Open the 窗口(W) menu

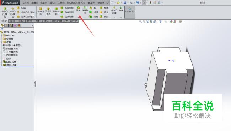pos(91,2)
